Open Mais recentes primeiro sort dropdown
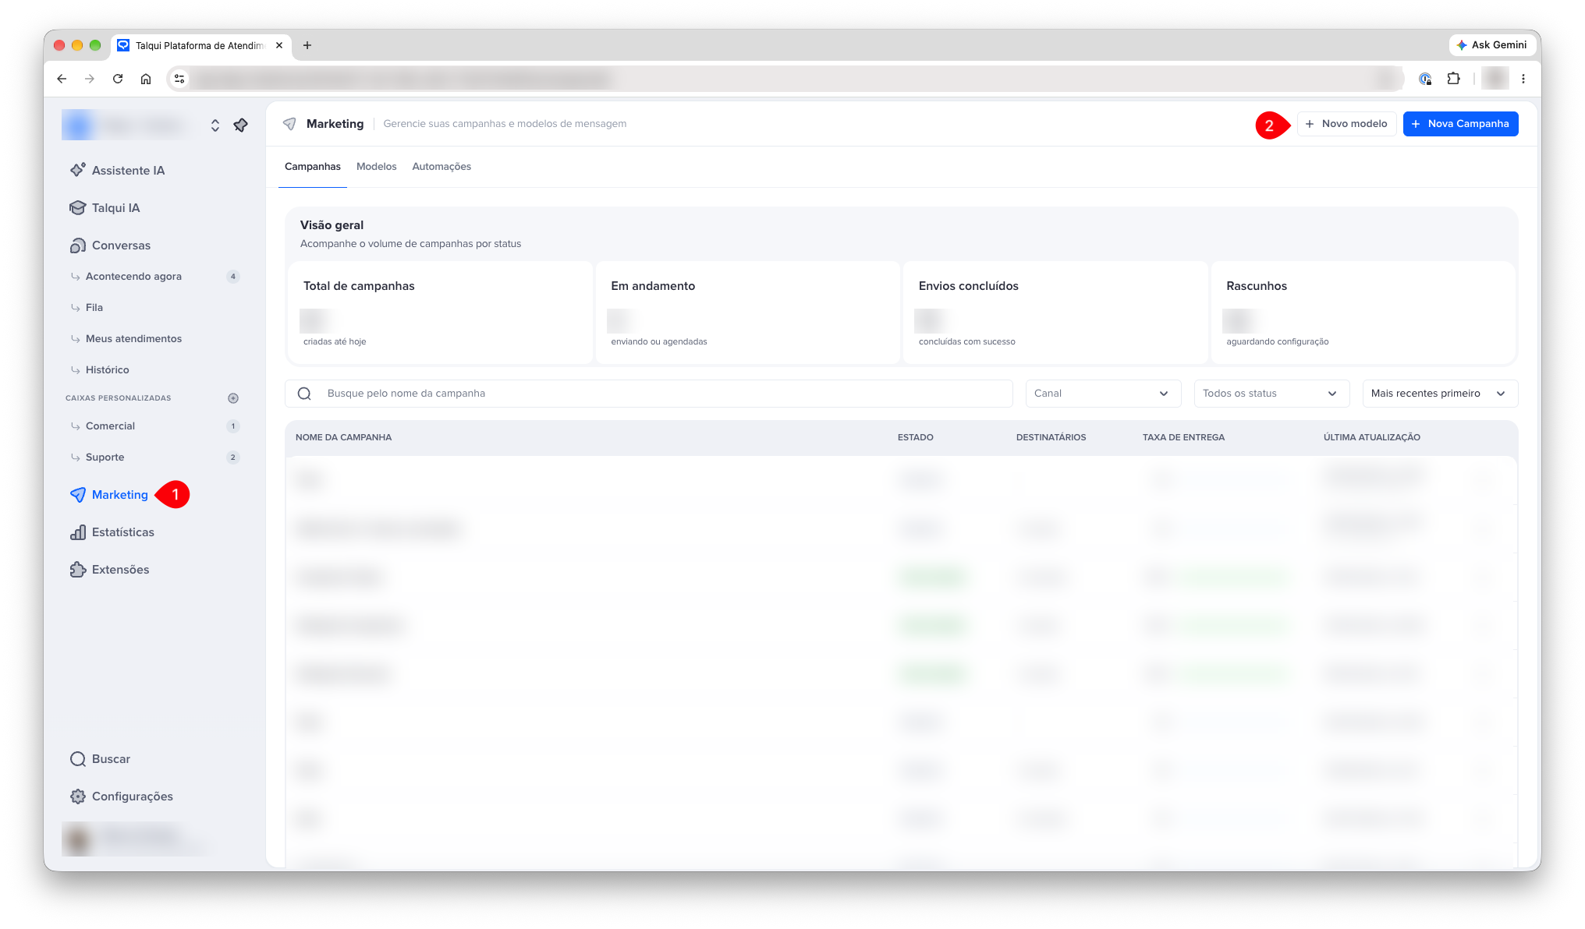Image resolution: width=1585 pixels, height=929 pixels. coord(1440,394)
